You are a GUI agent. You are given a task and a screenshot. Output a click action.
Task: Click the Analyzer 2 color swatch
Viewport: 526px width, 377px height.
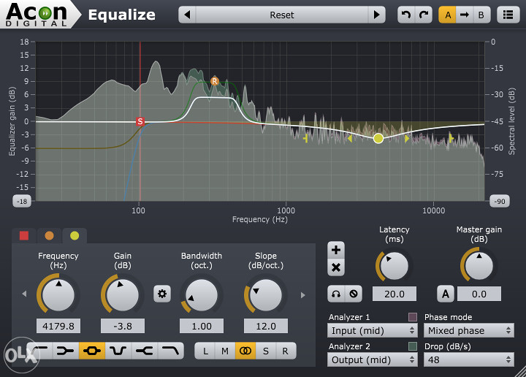[413, 346]
